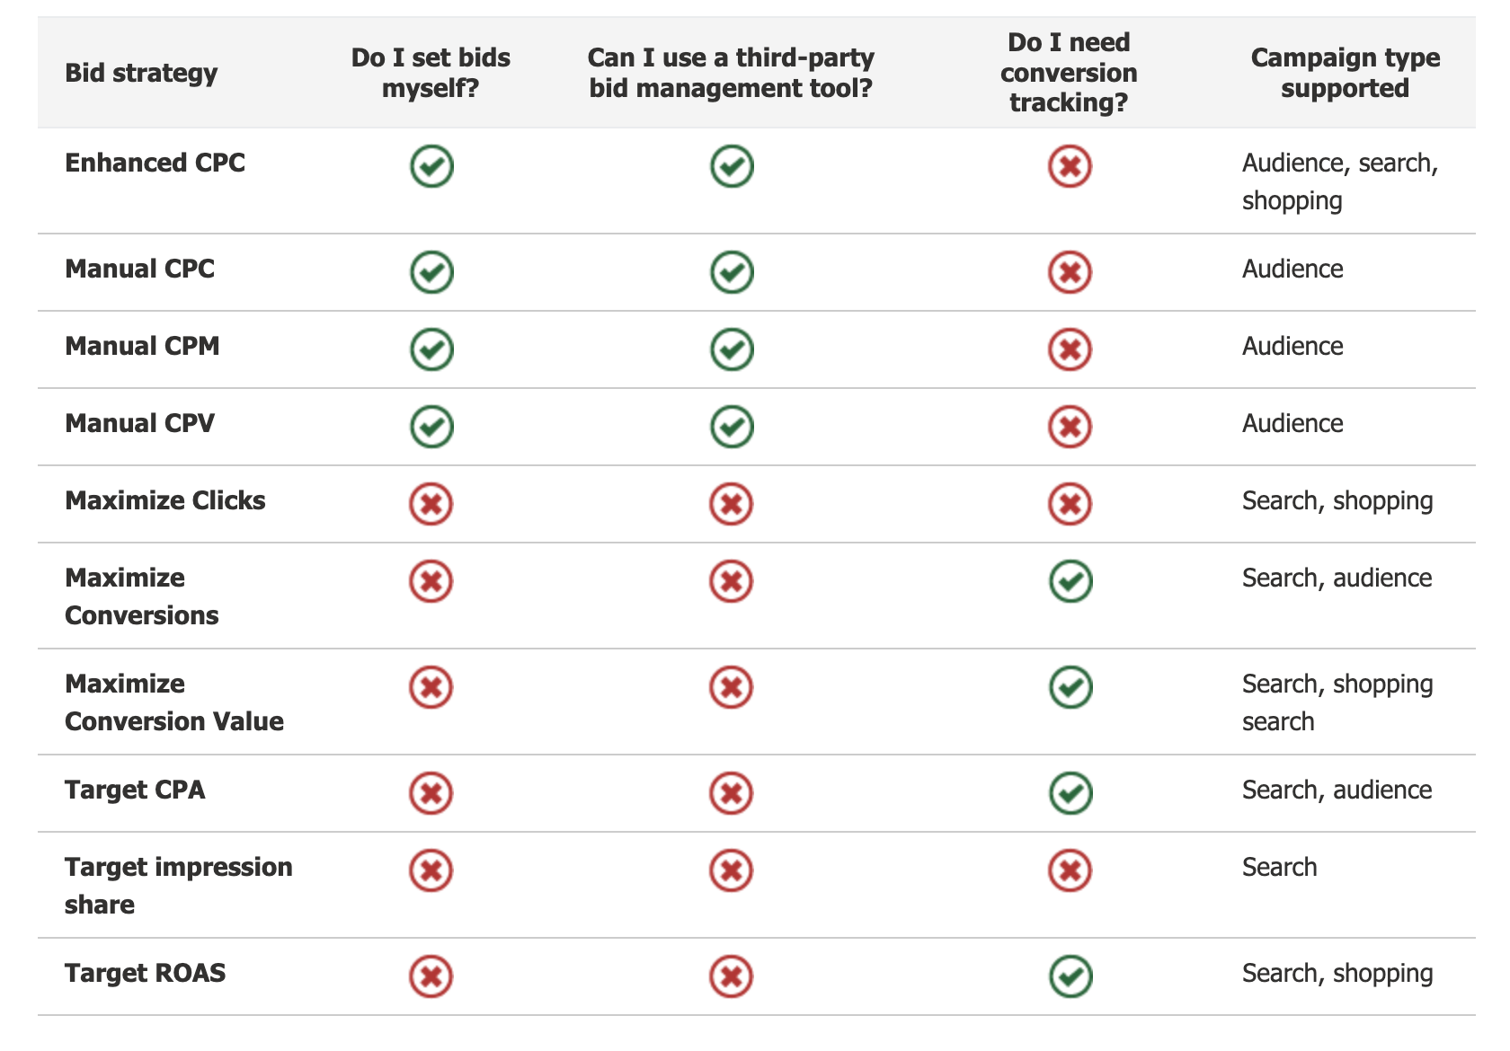This screenshot has height=1051, width=1510.
Task: Click the "Target impression share" row label
Action: [x=178, y=886]
